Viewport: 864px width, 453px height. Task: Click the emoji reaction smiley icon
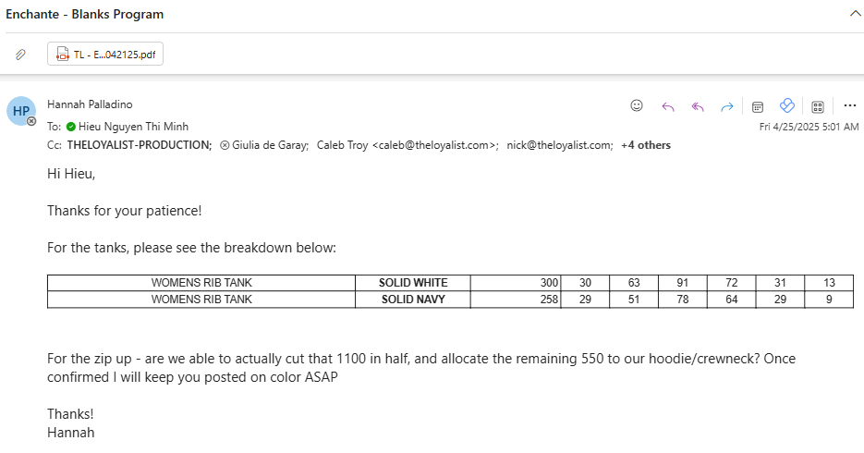tap(637, 105)
